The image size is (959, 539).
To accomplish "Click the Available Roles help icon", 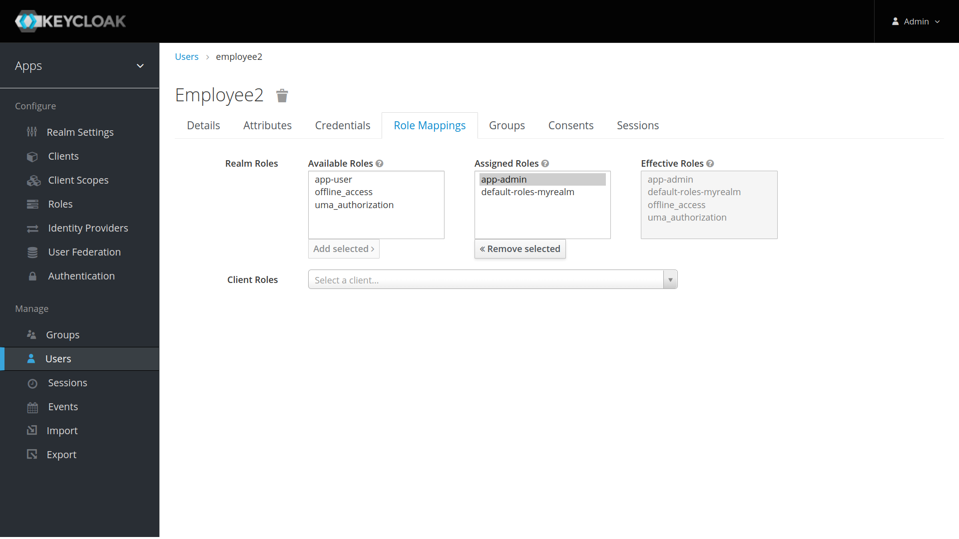I will 380,163.
